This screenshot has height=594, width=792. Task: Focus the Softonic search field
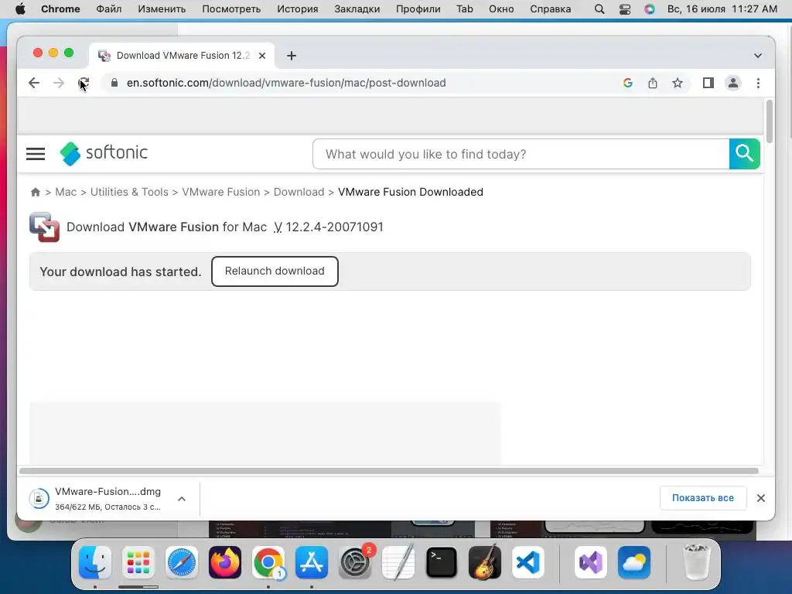521,154
